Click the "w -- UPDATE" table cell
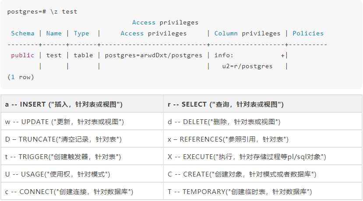This screenshot has width=363, height=201. pyautogui.click(x=64, y=122)
